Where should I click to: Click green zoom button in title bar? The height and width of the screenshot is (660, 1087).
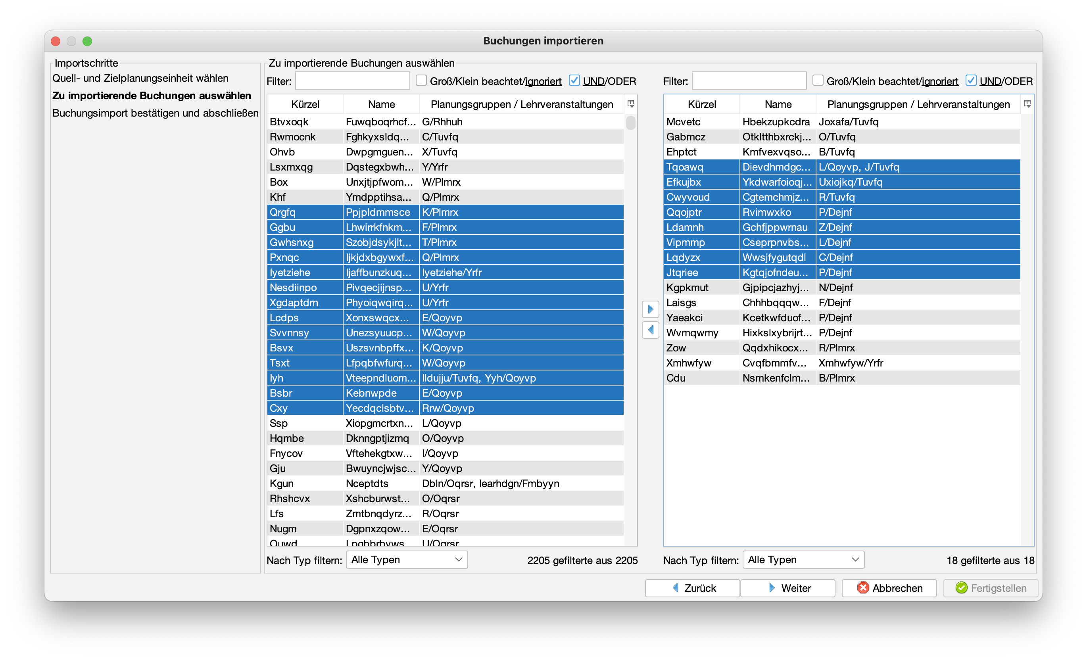coord(87,41)
